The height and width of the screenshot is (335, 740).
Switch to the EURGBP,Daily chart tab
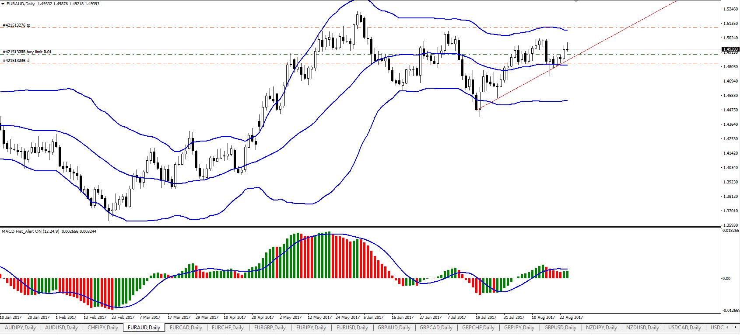270,328
